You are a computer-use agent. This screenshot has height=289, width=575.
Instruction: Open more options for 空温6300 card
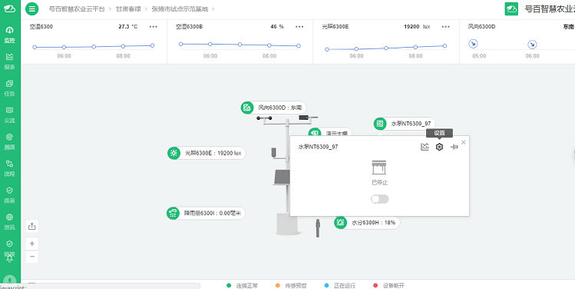(154, 26)
